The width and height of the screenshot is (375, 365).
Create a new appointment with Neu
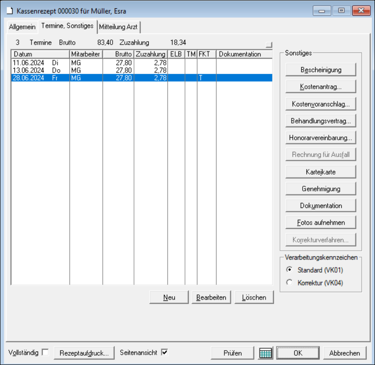[x=169, y=297]
